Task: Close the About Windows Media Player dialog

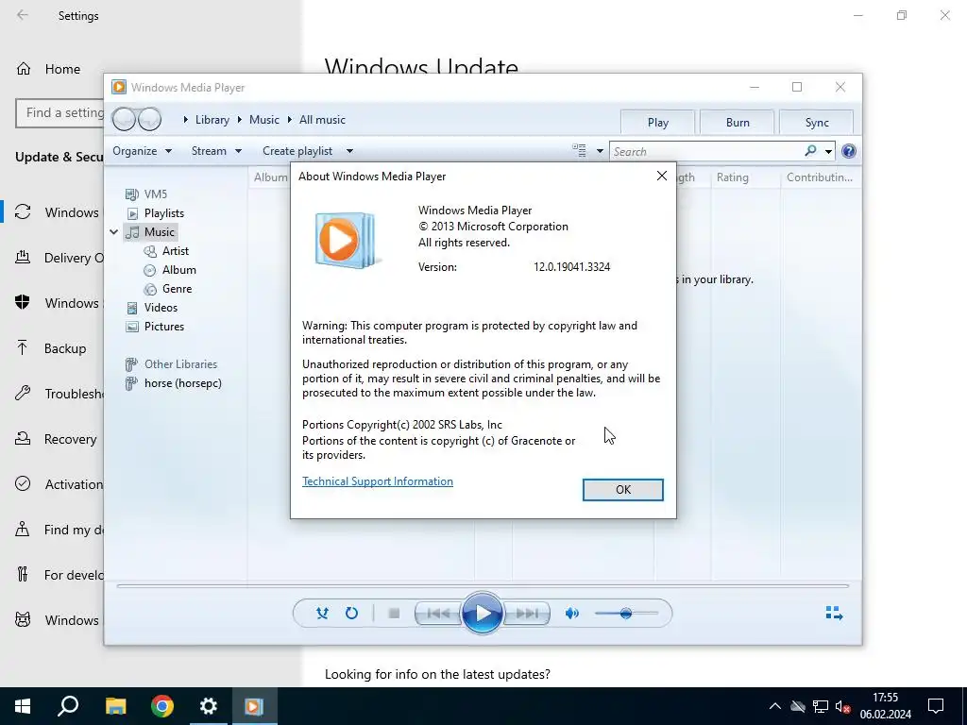Action: coord(662,176)
